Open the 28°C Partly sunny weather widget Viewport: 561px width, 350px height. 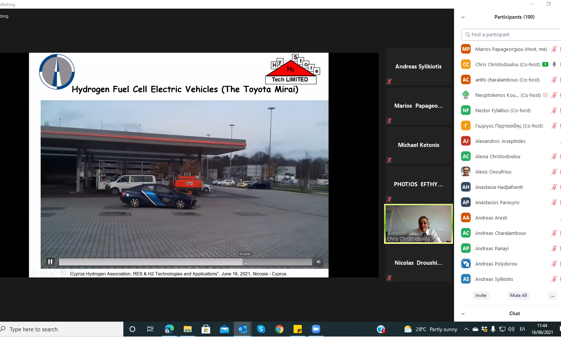430,329
